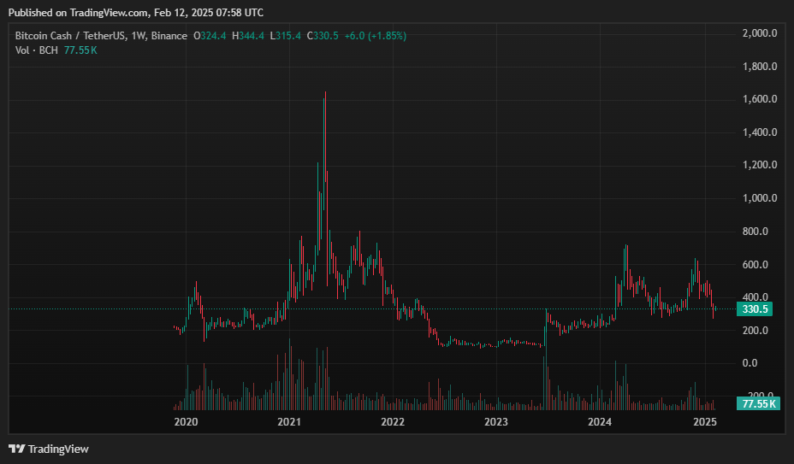
Task: Click the +6.0 (+1.85%) change value
Action: (x=375, y=36)
